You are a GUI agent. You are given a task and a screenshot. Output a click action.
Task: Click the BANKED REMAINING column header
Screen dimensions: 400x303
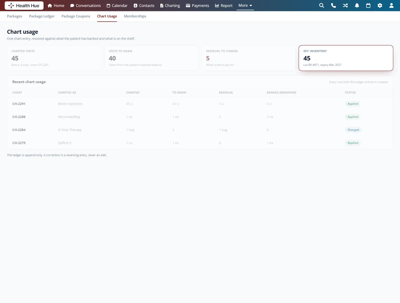click(281, 92)
